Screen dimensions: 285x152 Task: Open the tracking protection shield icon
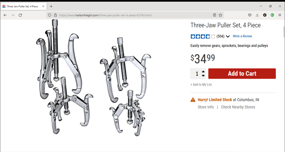point(50,15)
